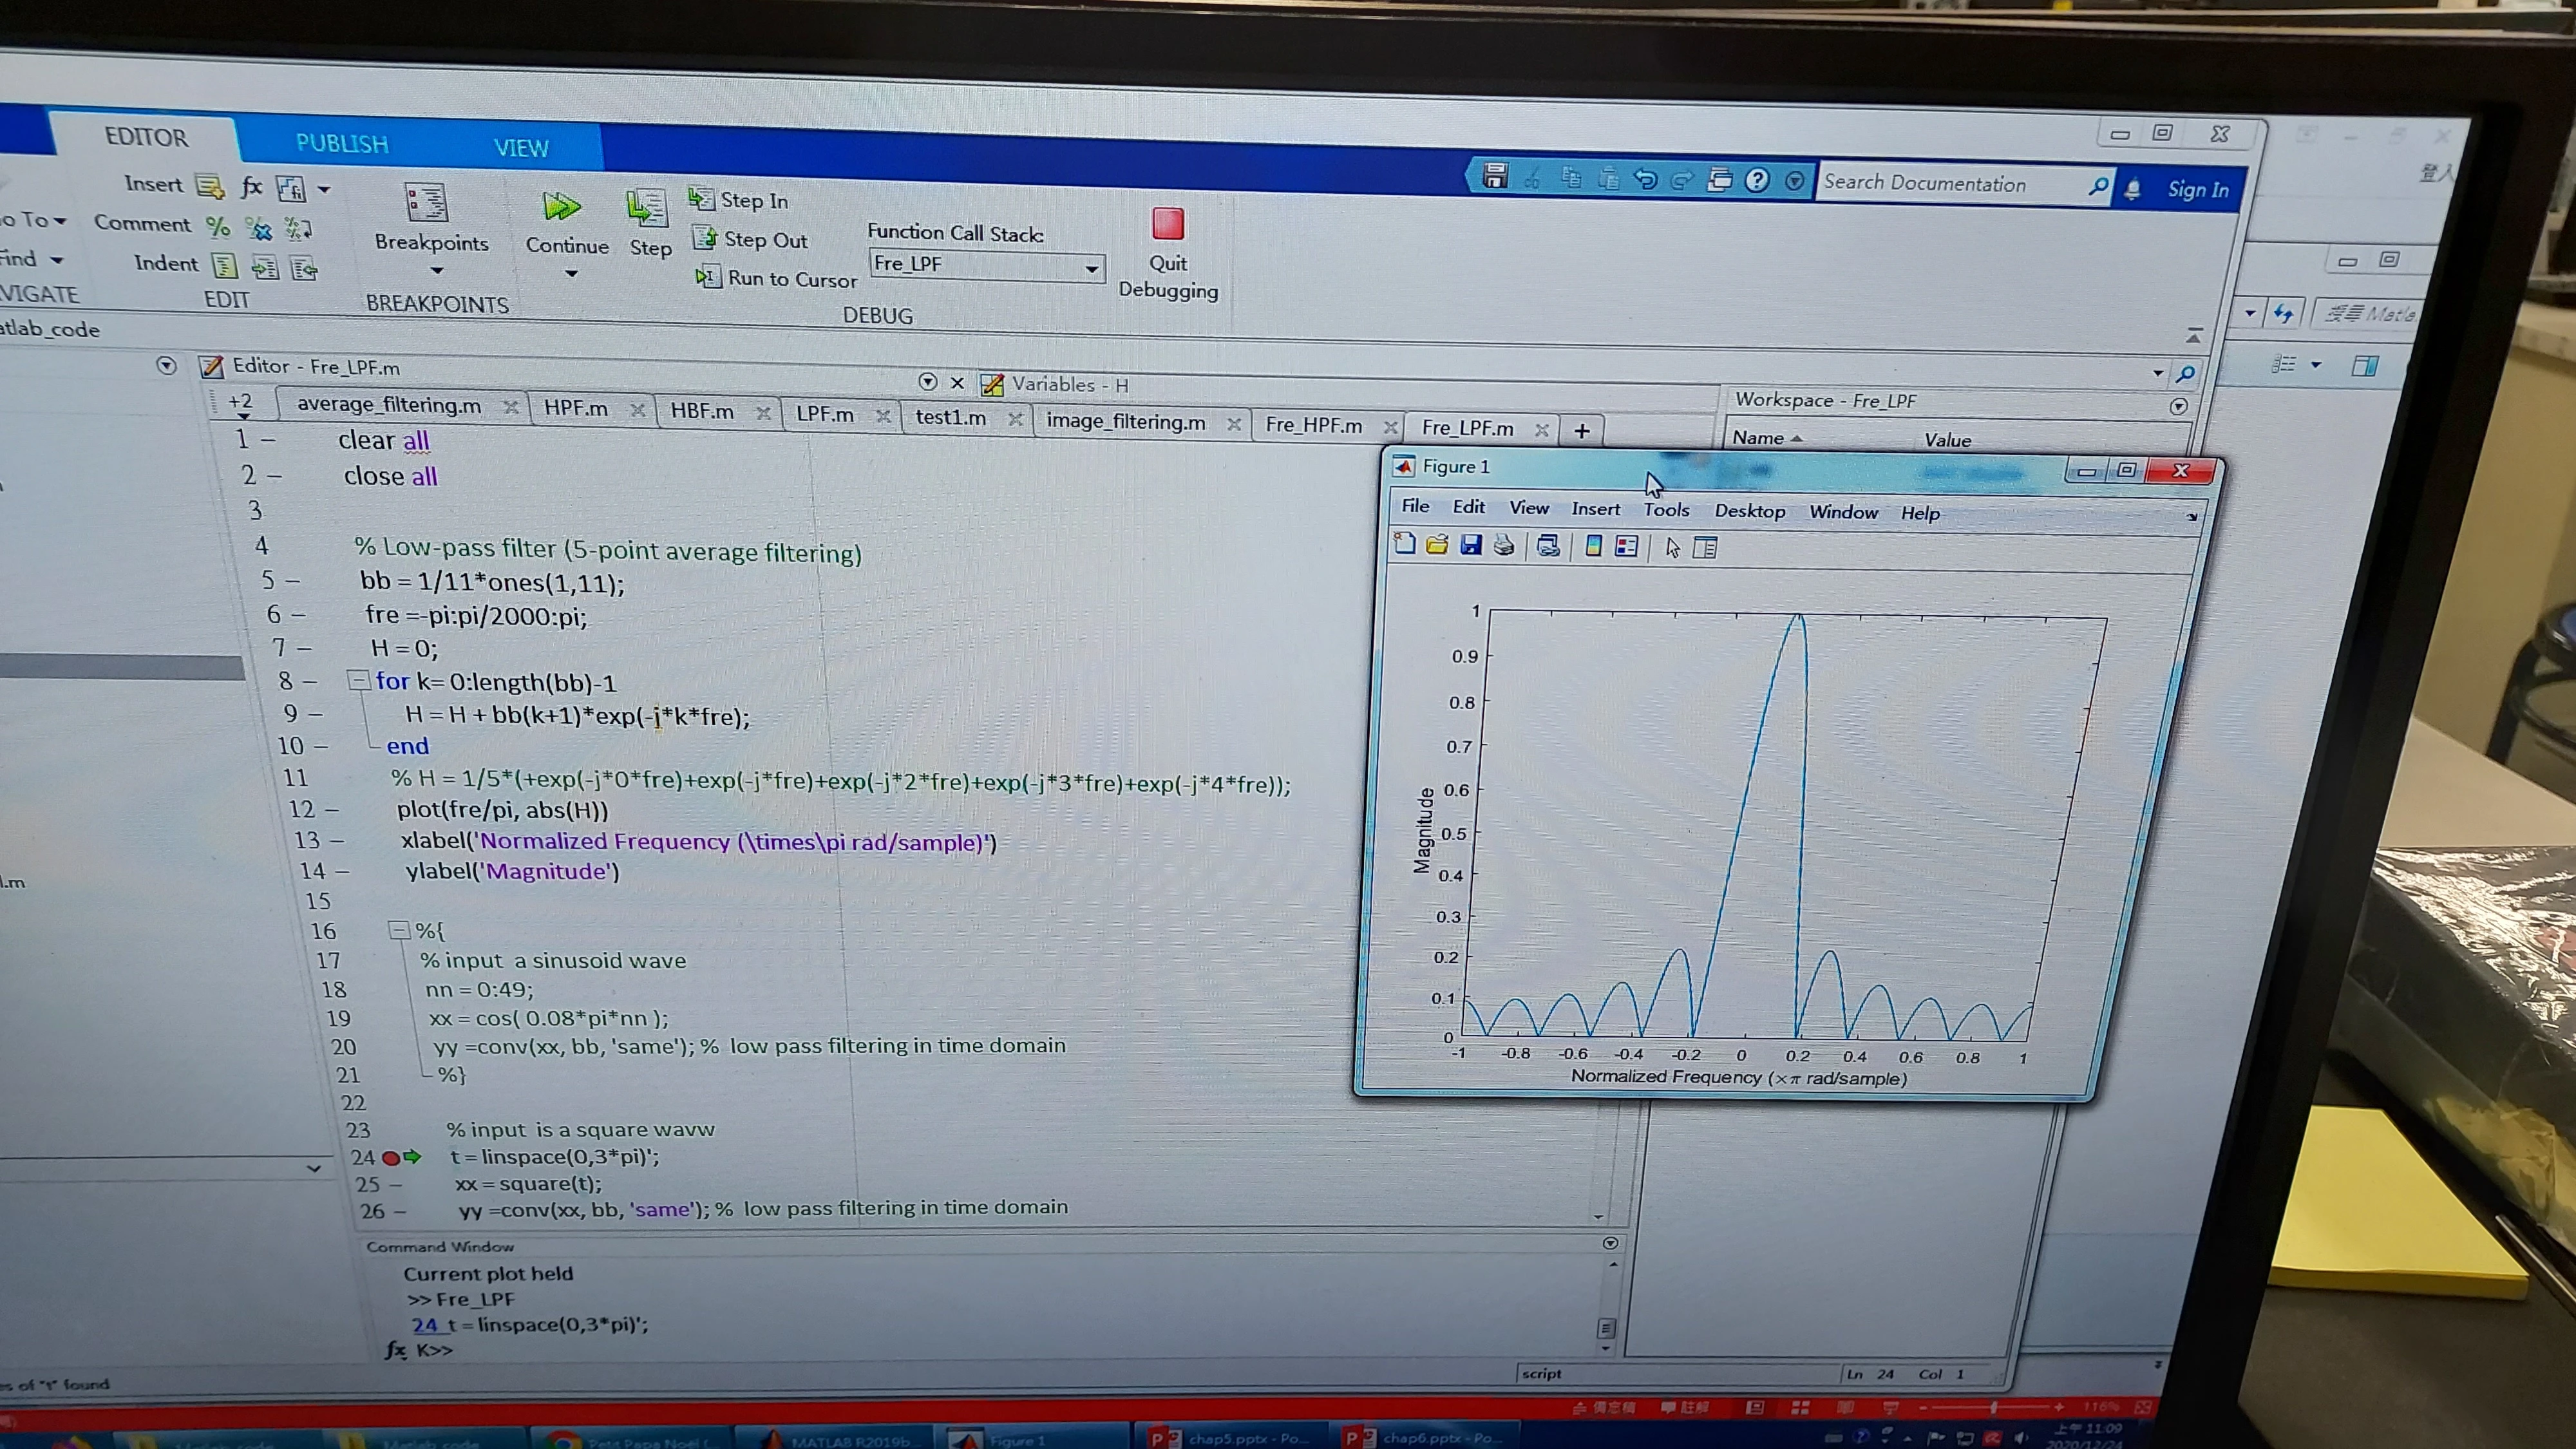Add new editor tab with plus button
Image resolution: width=2576 pixels, height=1449 pixels.
click(x=1581, y=431)
